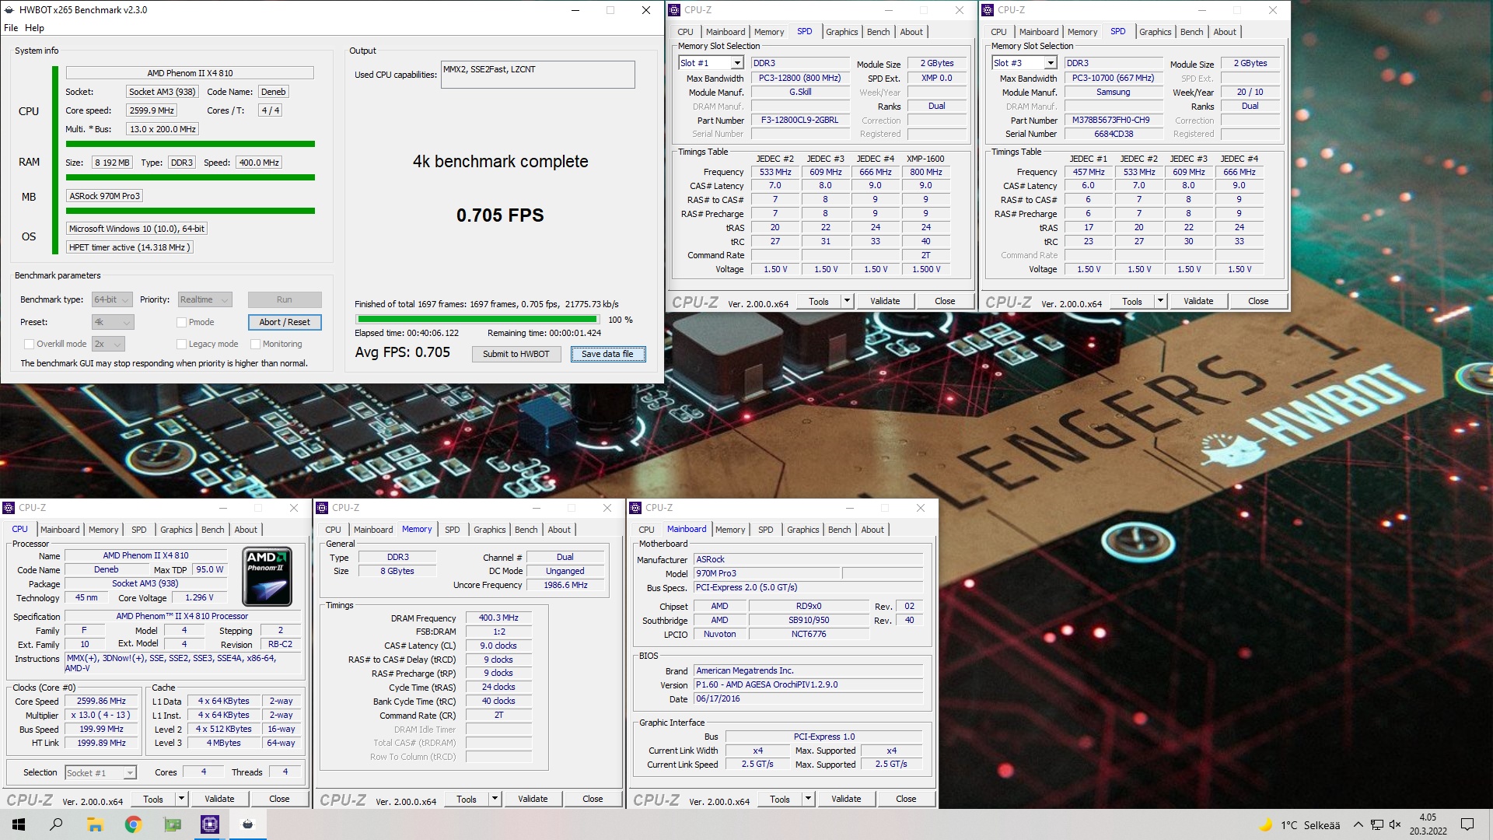Screen dimensions: 1493x840
Task: Open the Overkill 2x multiplier dropdown
Action: [108, 344]
